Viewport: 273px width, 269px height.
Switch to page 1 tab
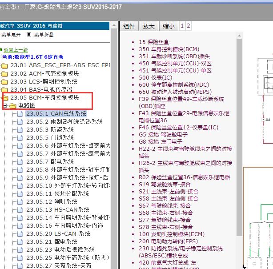182,26
